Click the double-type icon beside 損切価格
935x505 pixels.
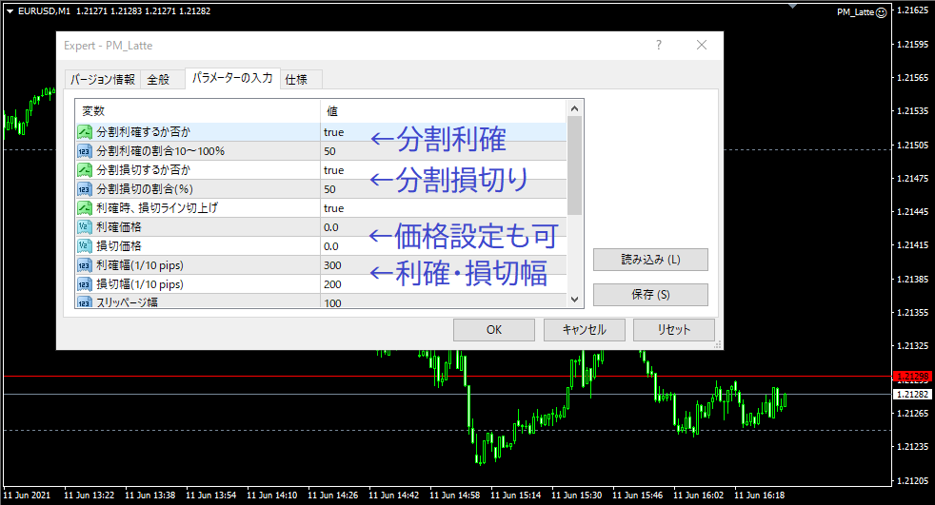[85, 246]
